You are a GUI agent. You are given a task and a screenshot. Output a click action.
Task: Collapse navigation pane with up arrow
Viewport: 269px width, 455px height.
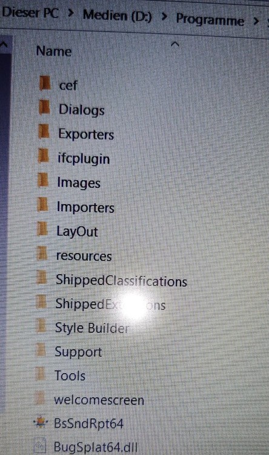coord(4,44)
